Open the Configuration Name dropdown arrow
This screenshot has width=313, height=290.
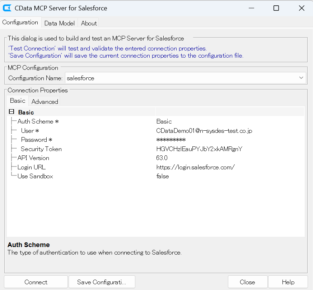301,78
